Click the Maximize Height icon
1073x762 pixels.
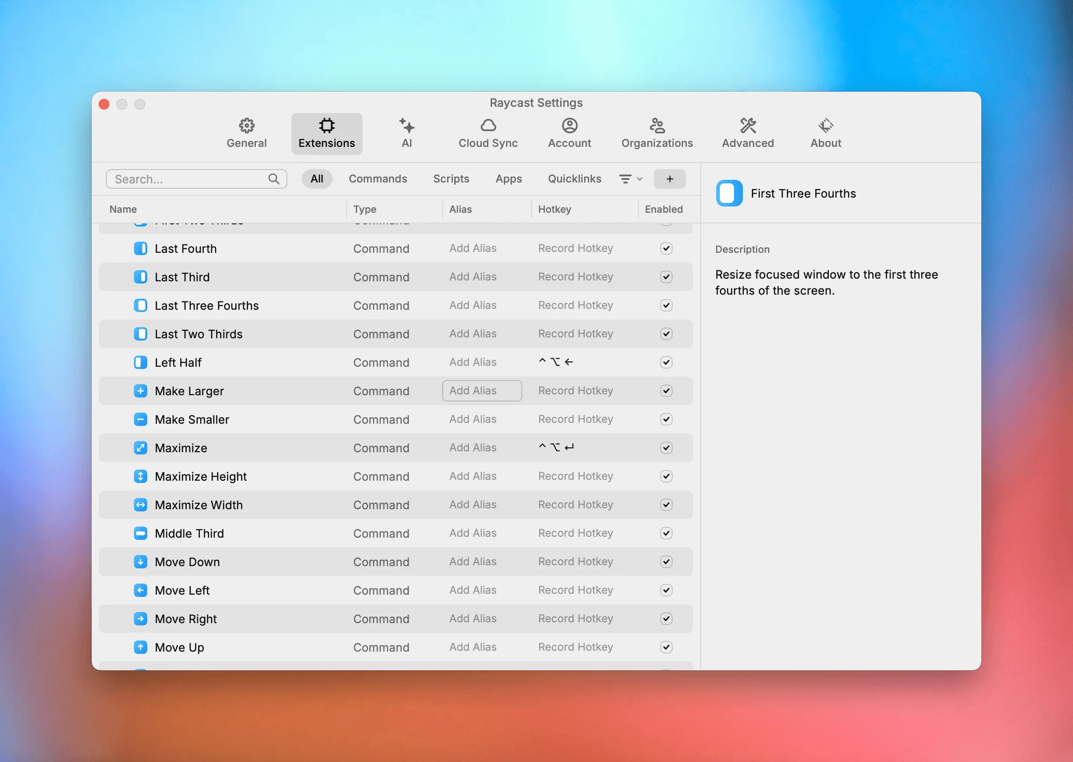140,476
